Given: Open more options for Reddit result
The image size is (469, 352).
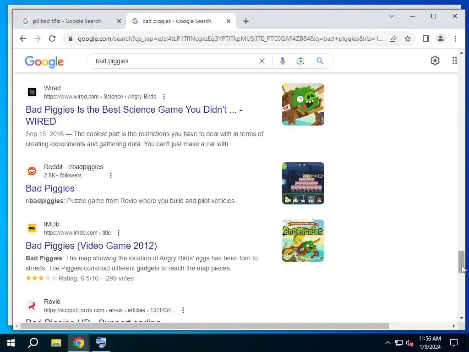Looking at the screenshot, I should pyautogui.click(x=111, y=176).
